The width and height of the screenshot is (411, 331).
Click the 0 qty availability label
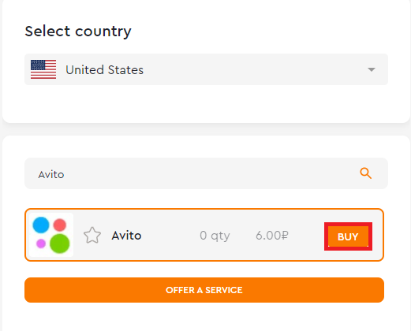click(x=215, y=236)
